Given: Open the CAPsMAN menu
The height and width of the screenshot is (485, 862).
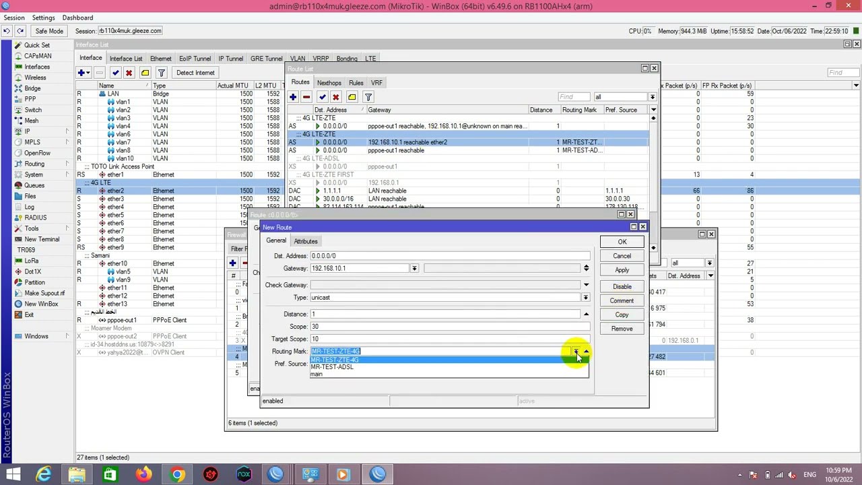Looking at the screenshot, I should click(x=38, y=56).
